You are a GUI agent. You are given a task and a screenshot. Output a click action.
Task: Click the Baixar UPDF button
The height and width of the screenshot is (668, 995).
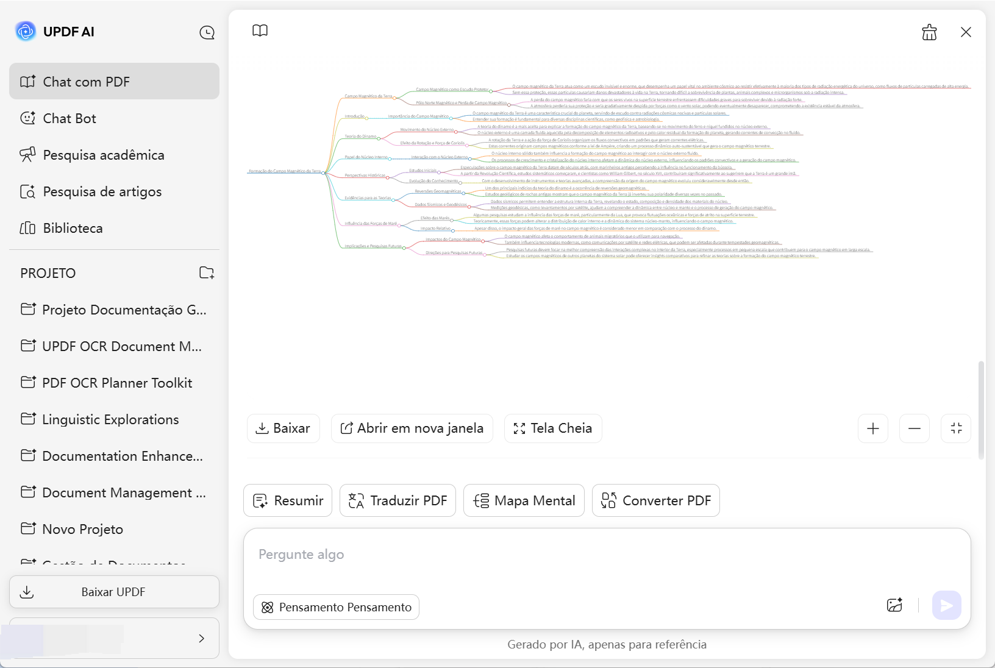113,591
